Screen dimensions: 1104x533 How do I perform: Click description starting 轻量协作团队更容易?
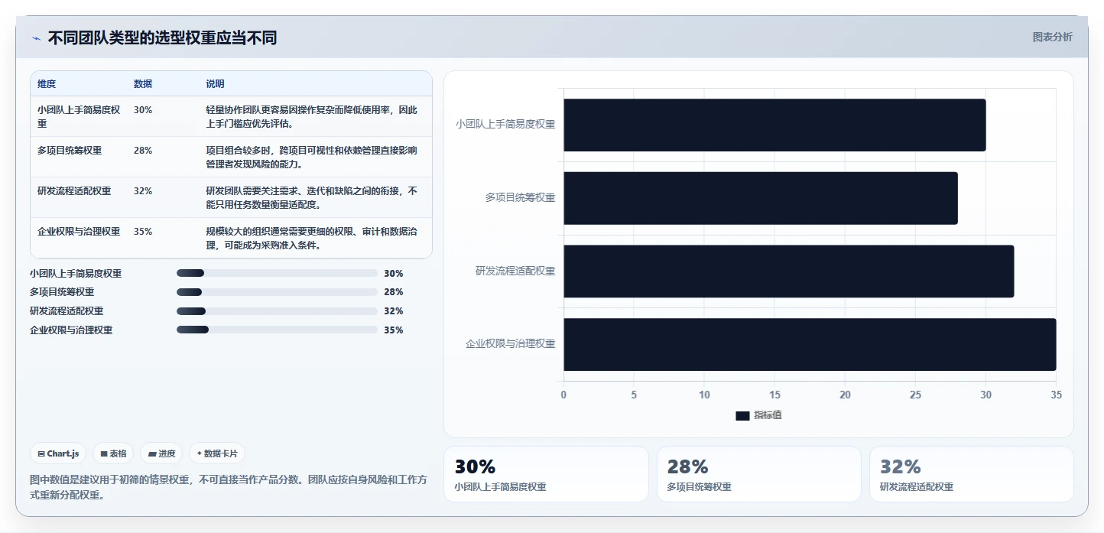312,116
